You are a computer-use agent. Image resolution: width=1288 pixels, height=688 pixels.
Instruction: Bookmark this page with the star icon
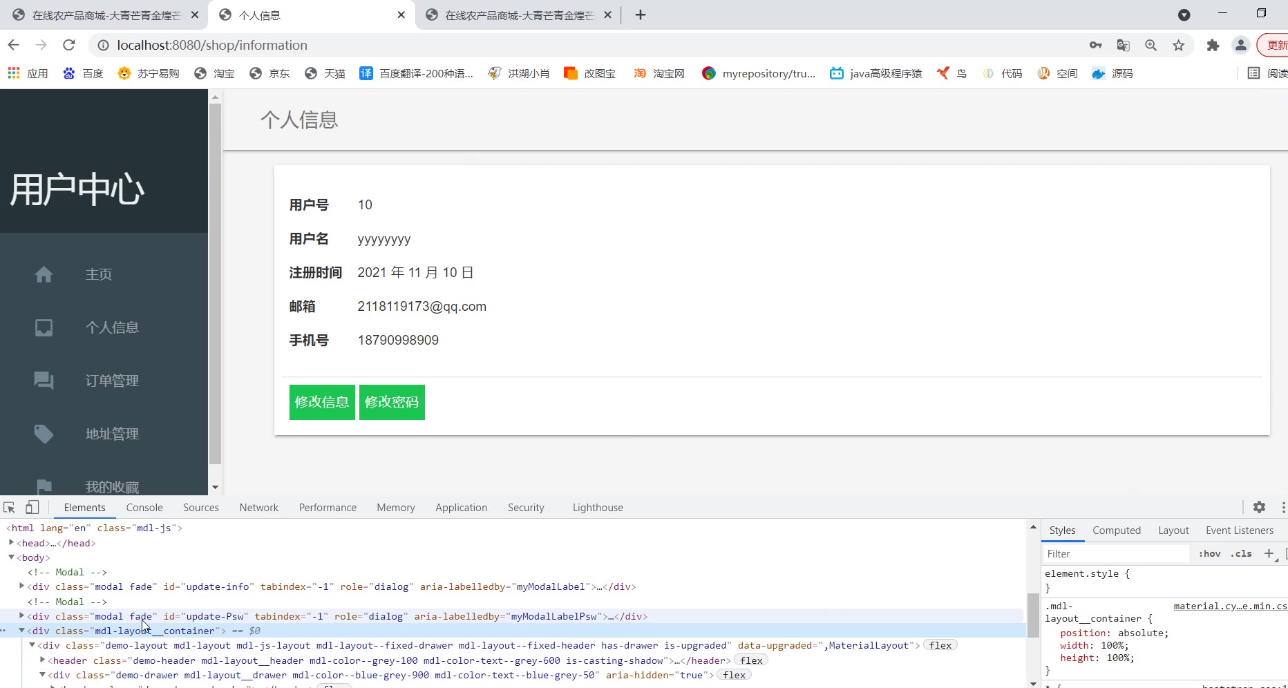pyautogui.click(x=1179, y=45)
